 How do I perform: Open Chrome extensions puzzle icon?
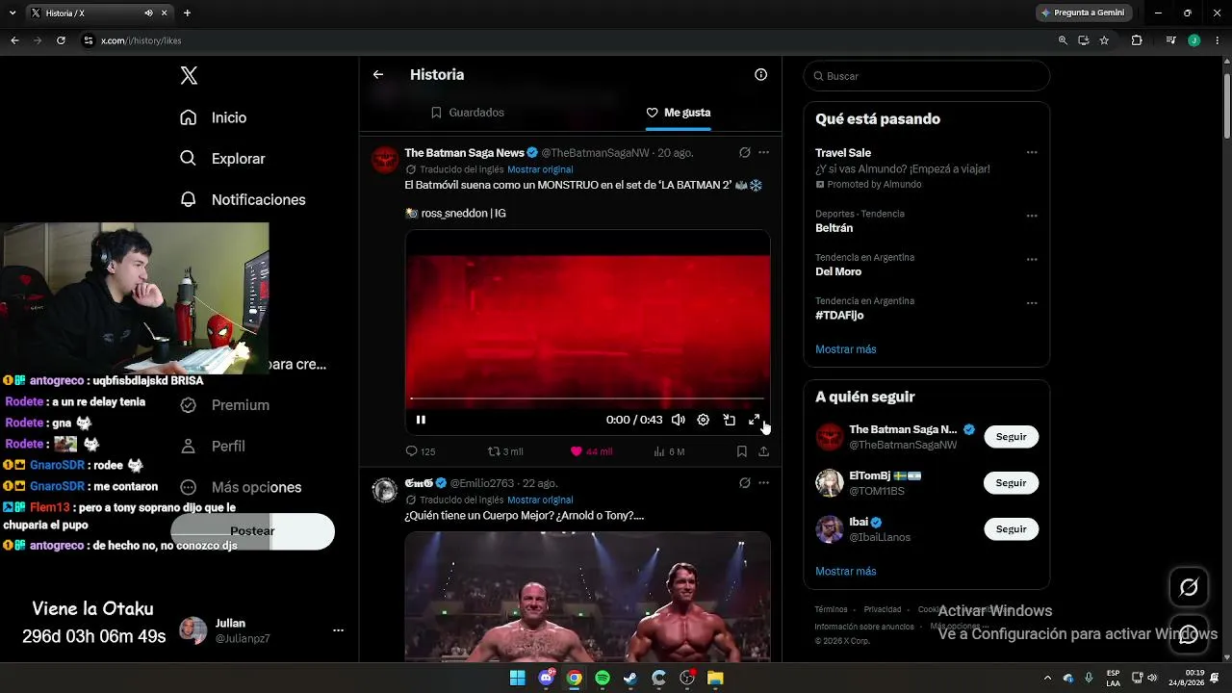1137,40
